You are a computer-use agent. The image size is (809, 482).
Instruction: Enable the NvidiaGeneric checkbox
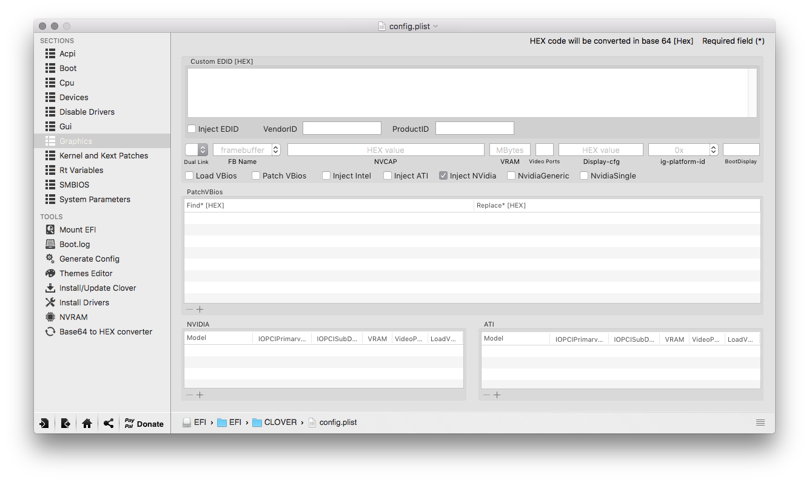tap(511, 175)
